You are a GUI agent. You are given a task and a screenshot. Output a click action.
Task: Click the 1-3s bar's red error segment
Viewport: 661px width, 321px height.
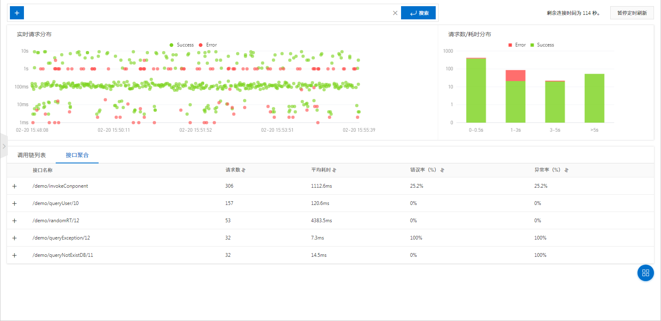click(515, 75)
